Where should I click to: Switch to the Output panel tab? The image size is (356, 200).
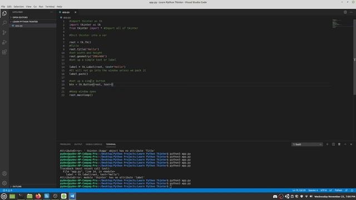[x=78, y=144]
